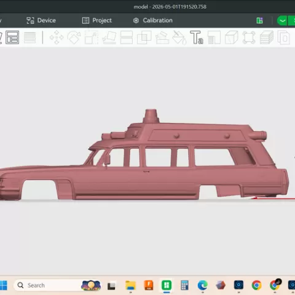Select the Lay on Face tool
This screenshot has width=295, height=295.
pos(109,37)
